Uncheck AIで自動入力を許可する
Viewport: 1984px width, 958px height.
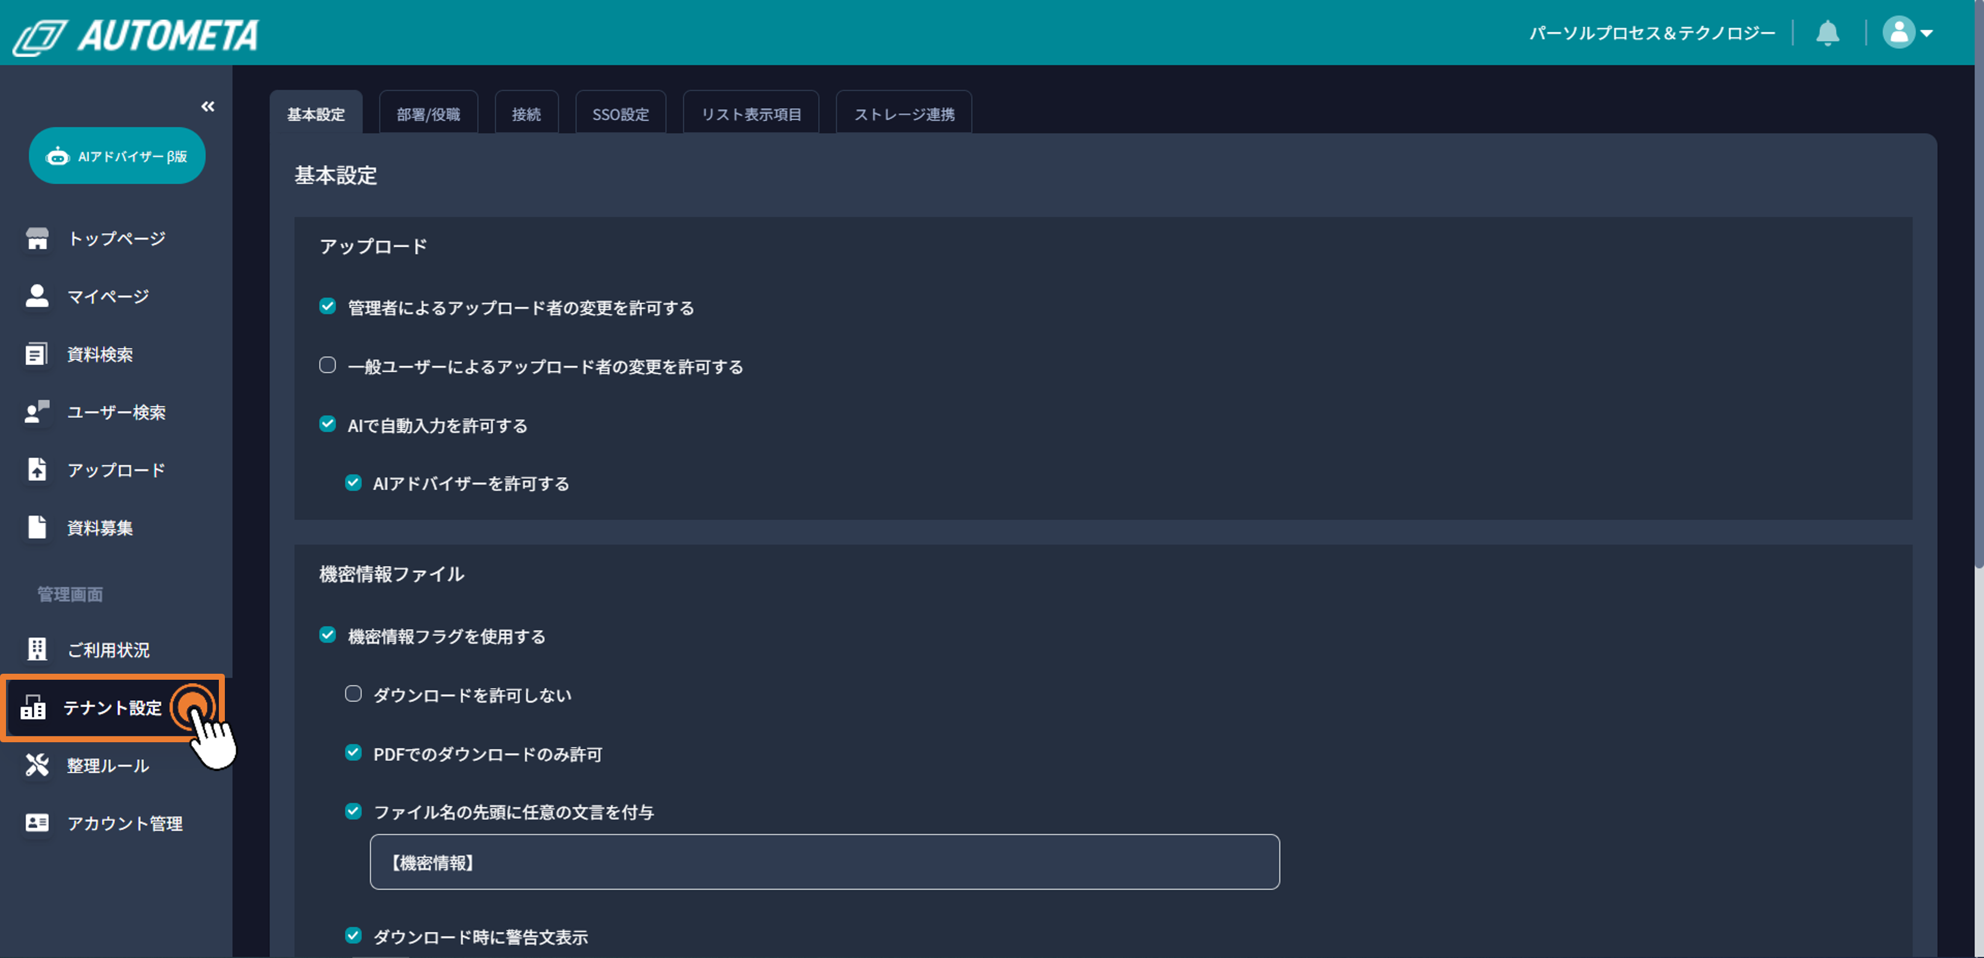[327, 424]
